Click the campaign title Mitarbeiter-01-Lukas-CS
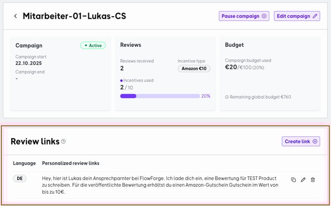The width and height of the screenshot is (331, 206). point(74,16)
